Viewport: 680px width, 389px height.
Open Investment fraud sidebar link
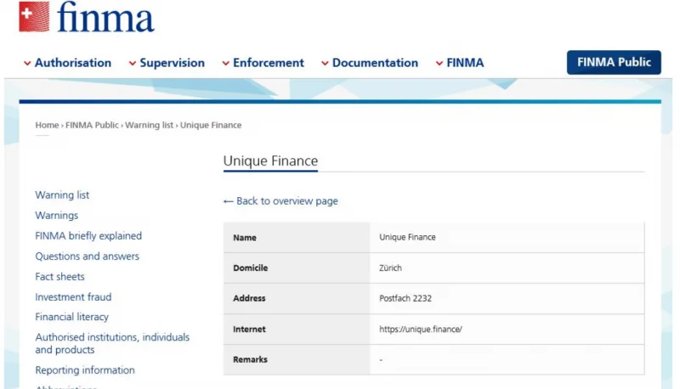click(x=73, y=296)
